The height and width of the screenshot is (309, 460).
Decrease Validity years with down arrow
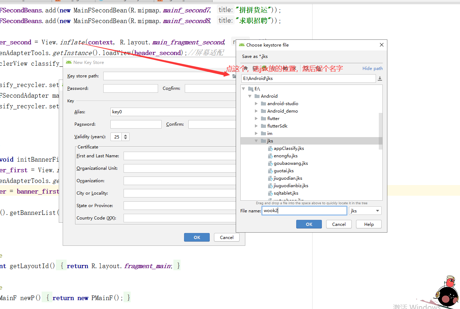pyautogui.click(x=126, y=139)
